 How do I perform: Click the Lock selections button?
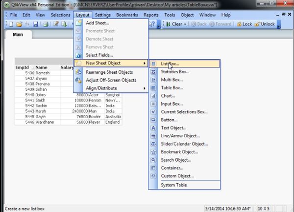point(244,24)
